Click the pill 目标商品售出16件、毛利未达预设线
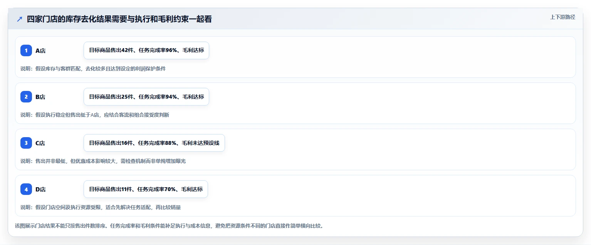This screenshot has height=245, width=591. point(154,143)
